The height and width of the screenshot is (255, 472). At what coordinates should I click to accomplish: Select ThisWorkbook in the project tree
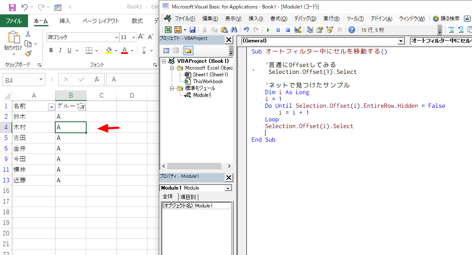tap(208, 81)
